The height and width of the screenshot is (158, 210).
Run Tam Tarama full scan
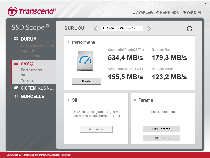[x=161, y=138]
